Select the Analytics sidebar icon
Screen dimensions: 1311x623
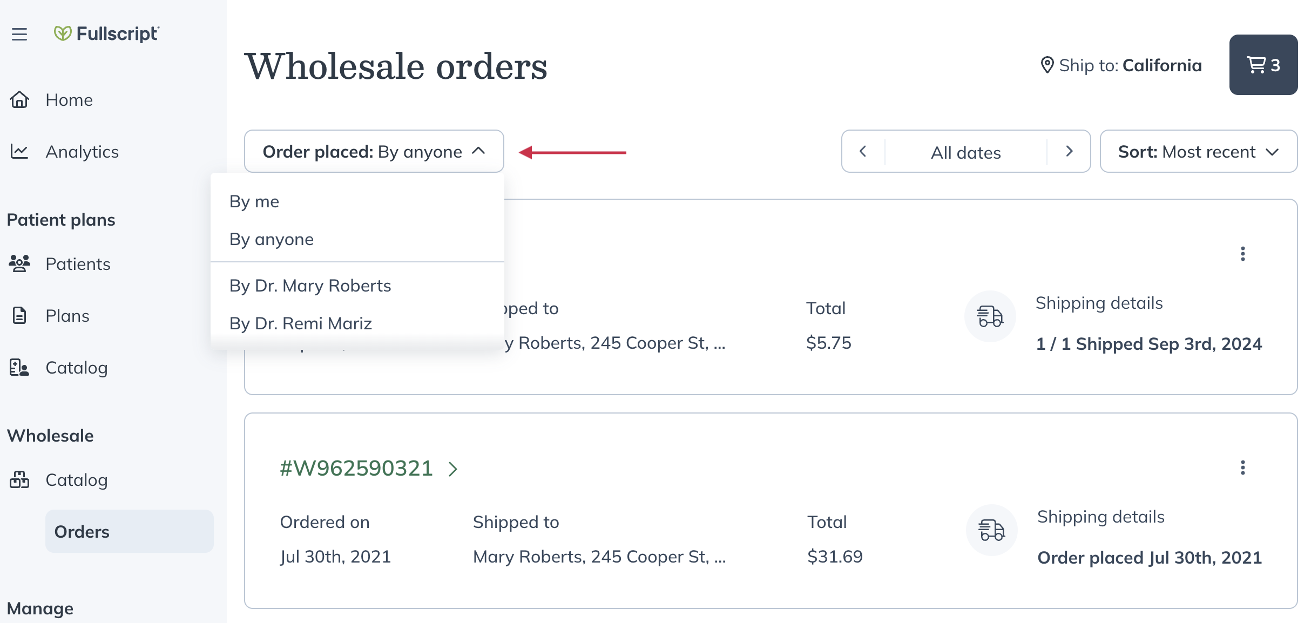click(x=20, y=152)
